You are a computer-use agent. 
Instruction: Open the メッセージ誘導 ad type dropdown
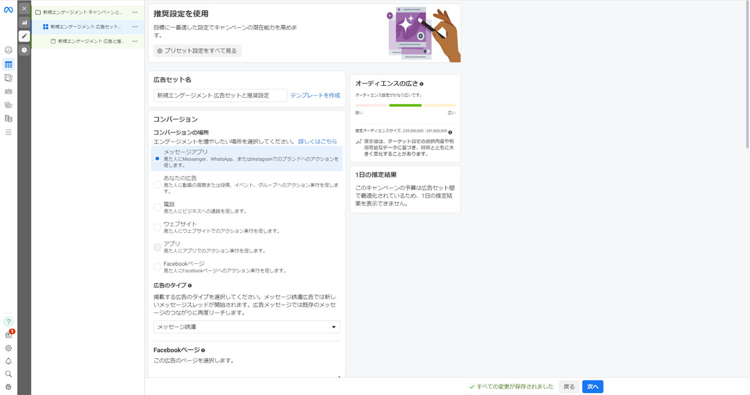tap(247, 327)
